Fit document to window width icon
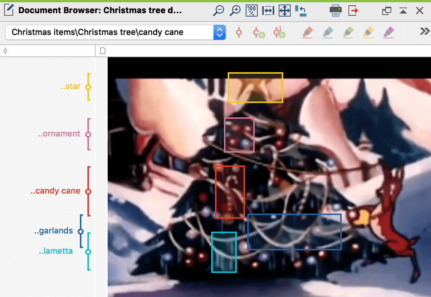 tap(268, 11)
